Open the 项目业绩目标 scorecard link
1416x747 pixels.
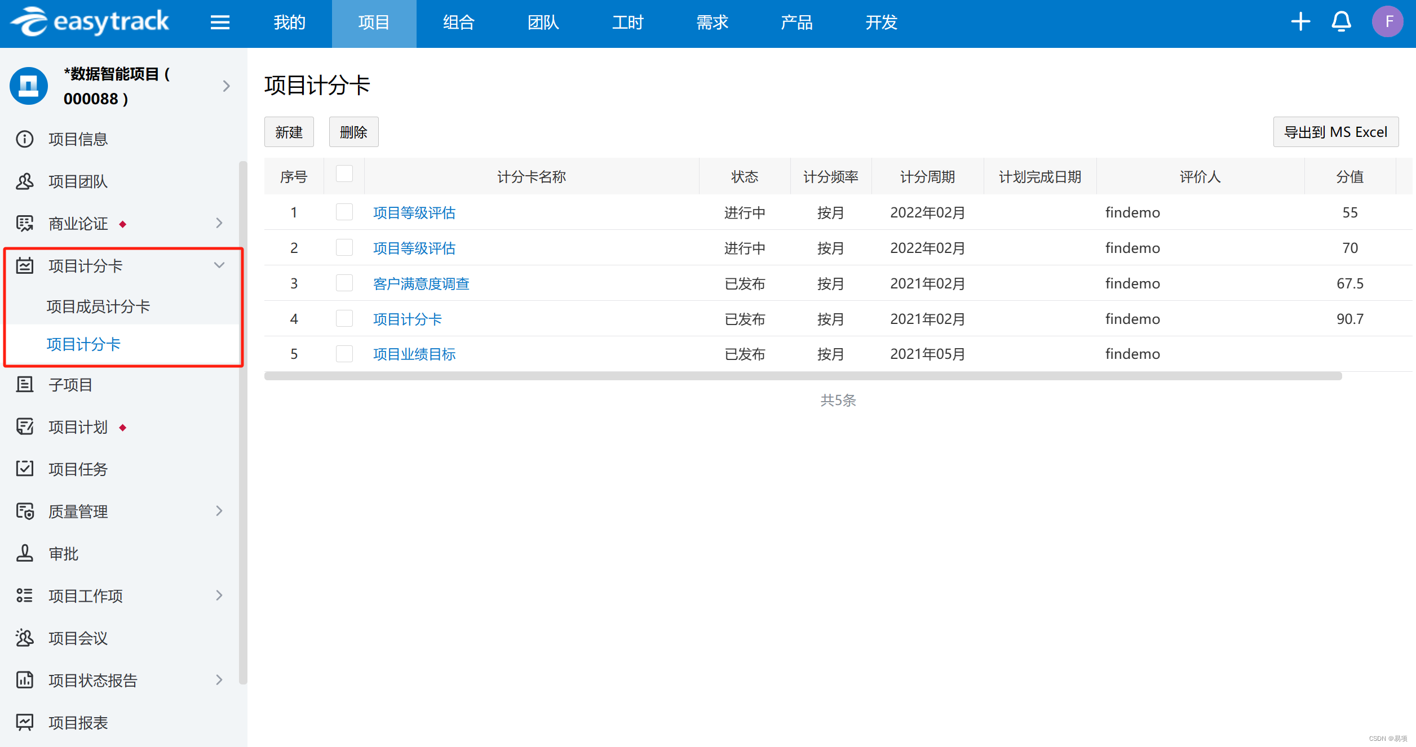point(414,354)
